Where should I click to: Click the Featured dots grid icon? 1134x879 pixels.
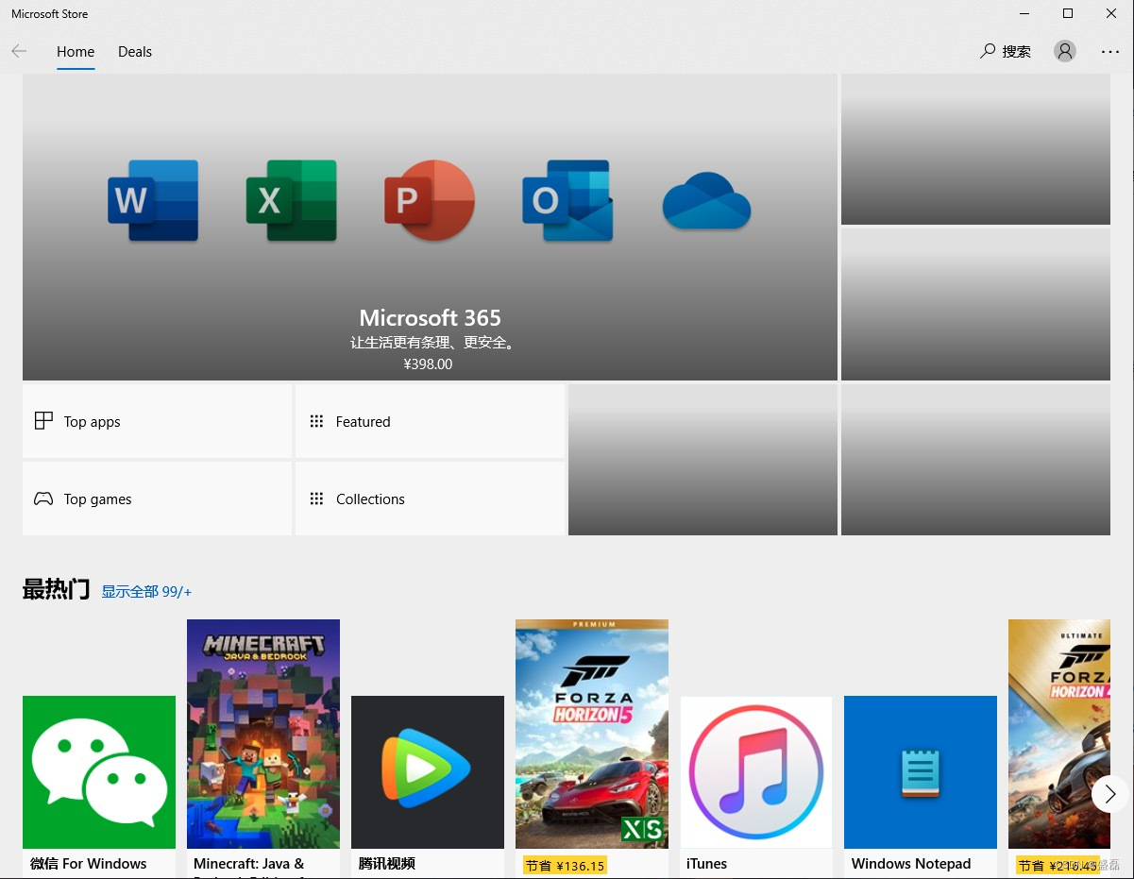coord(316,421)
